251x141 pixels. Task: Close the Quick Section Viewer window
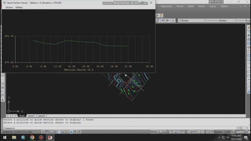pyautogui.click(x=151, y=3)
